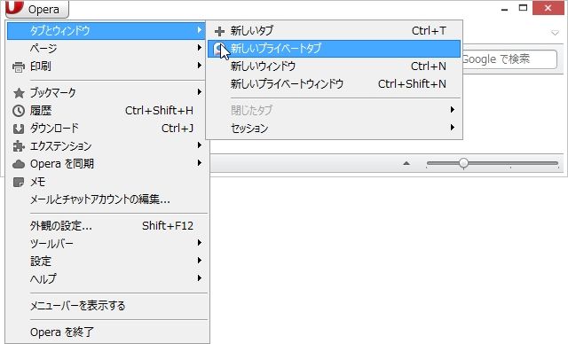Open the 印刷 submenu
Image resolution: width=568 pixels, height=344 pixels.
pyautogui.click(x=106, y=66)
